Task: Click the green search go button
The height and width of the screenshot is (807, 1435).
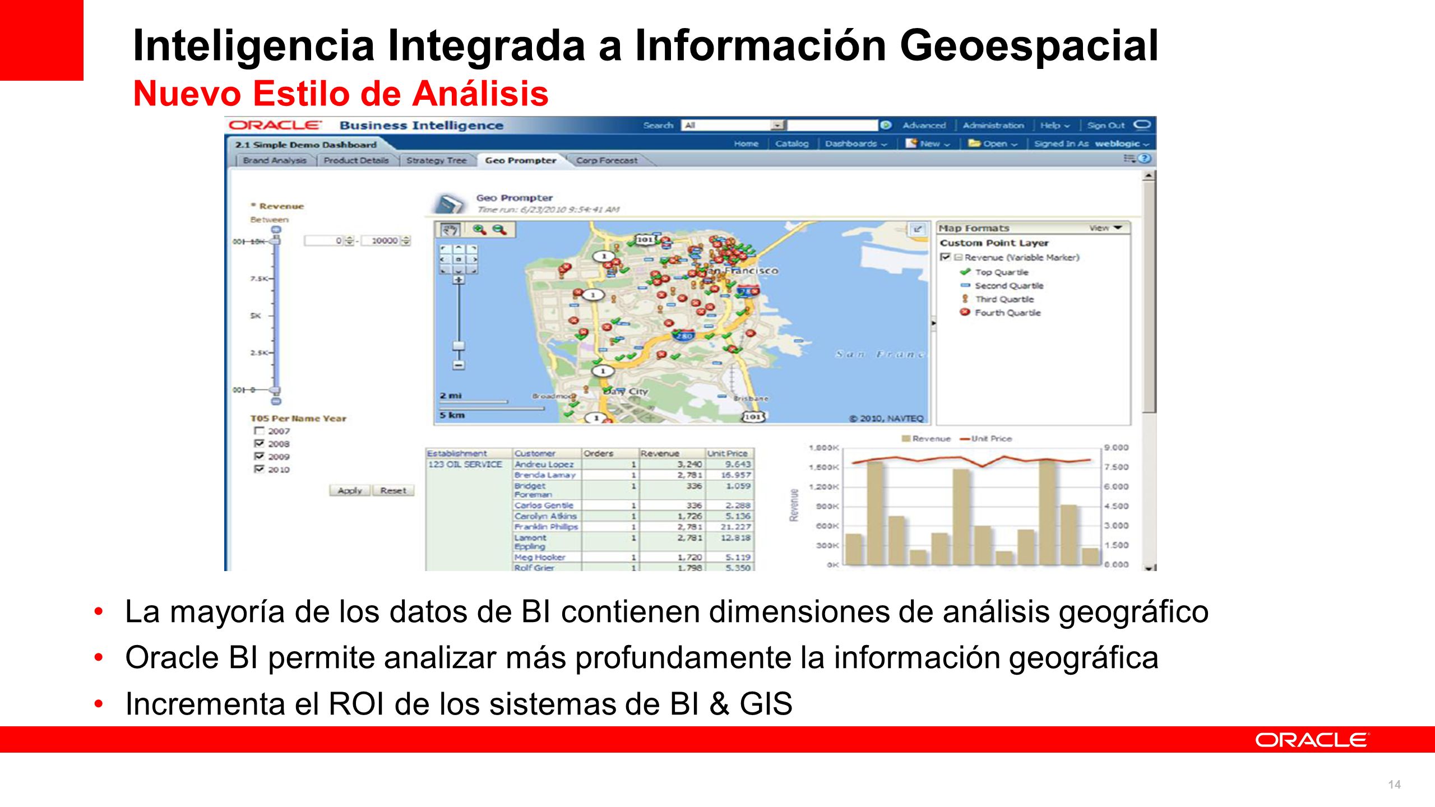Action: 886,125
